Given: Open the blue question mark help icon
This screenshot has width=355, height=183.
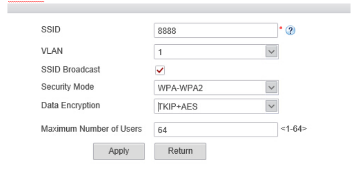Looking at the screenshot, I should coord(290,30).
